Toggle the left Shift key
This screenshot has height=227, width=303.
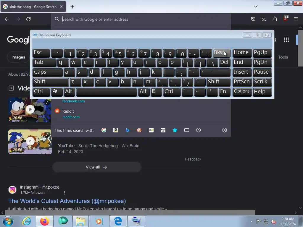pos(51,82)
